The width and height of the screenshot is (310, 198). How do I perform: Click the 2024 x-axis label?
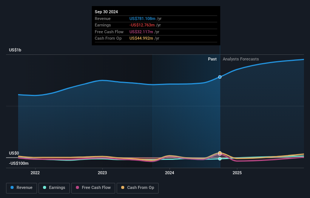[170, 173]
